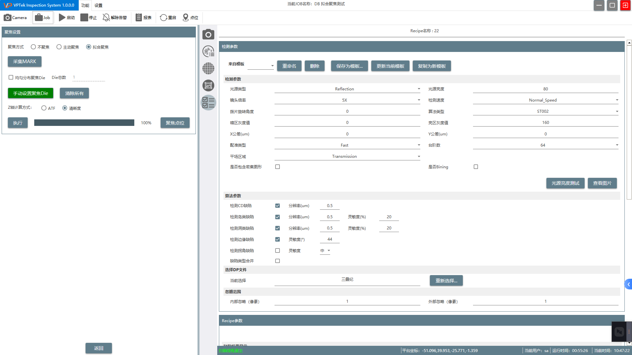Open the wafer grid sidebar icon
The height and width of the screenshot is (355, 632).
pyautogui.click(x=208, y=68)
